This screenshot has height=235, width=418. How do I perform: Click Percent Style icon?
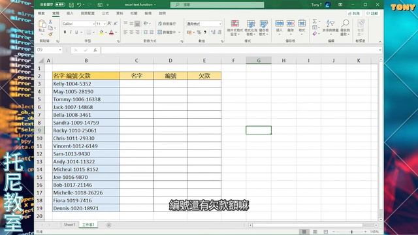coord(199,32)
